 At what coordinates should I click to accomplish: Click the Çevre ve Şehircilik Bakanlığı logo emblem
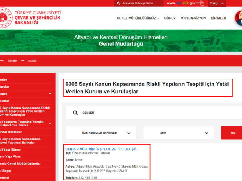(5, 18)
